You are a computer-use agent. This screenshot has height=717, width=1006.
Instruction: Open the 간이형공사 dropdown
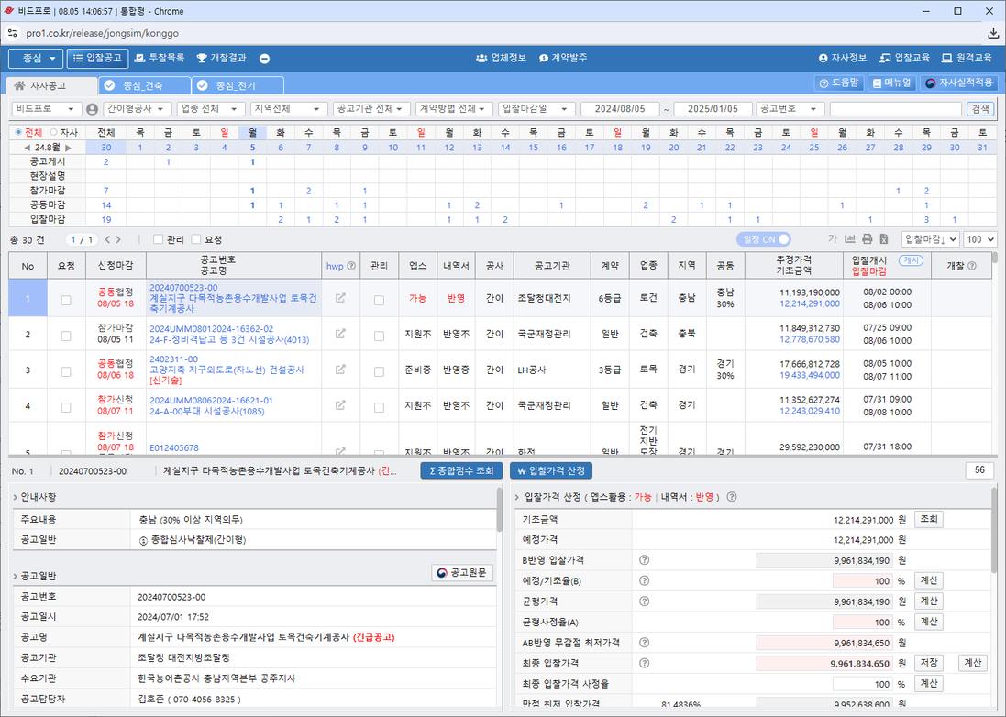(x=138, y=108)
